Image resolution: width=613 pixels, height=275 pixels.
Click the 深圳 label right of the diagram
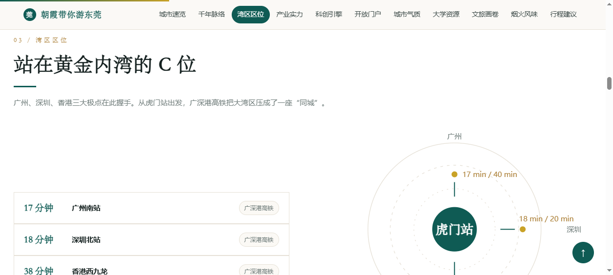point(574,230)
